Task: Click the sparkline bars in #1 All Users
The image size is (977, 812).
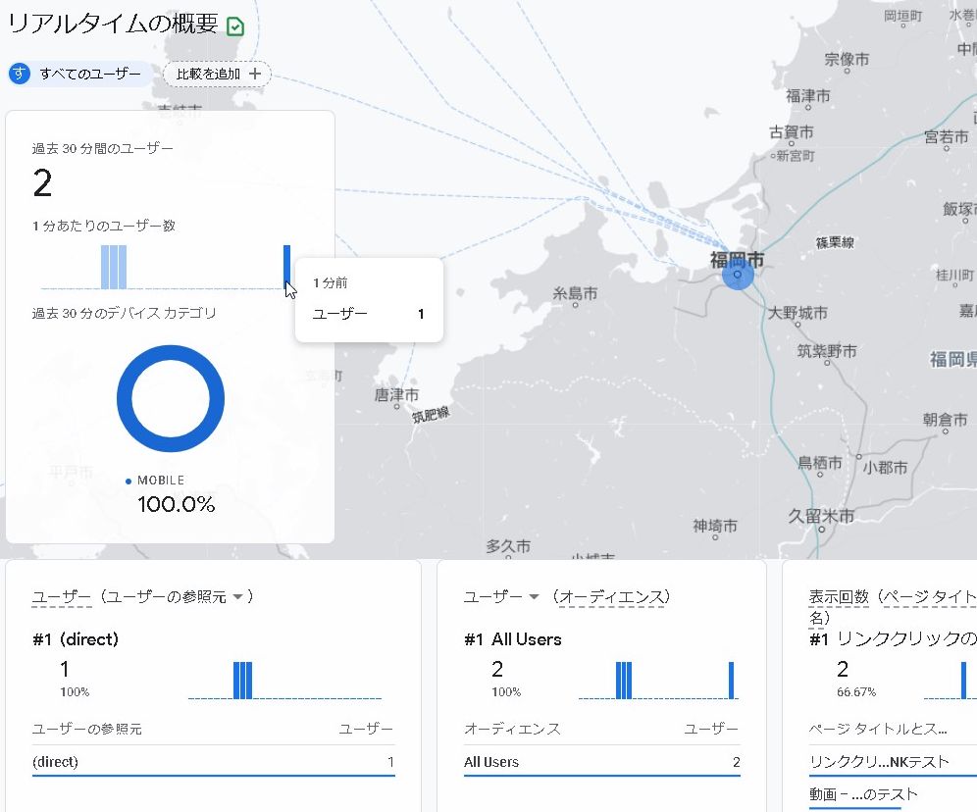Action: point(624,681)
